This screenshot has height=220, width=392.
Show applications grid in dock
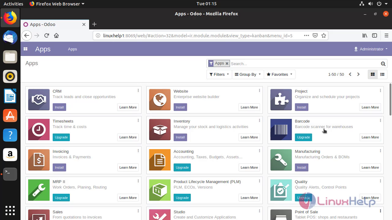pos(10,210)
